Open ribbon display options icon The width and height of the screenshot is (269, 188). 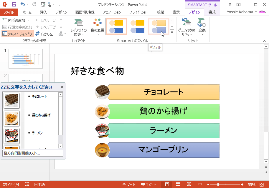238,4
